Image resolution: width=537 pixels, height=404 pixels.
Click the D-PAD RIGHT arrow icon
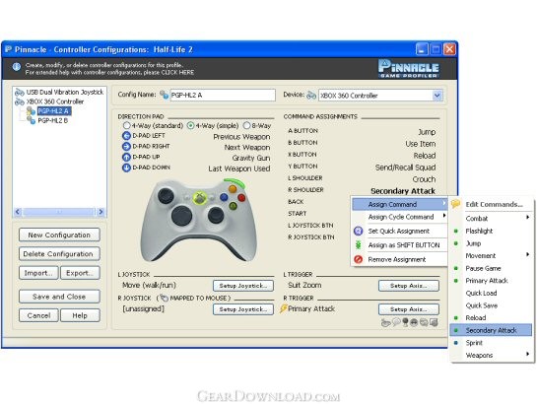click(x=126, y=146)
